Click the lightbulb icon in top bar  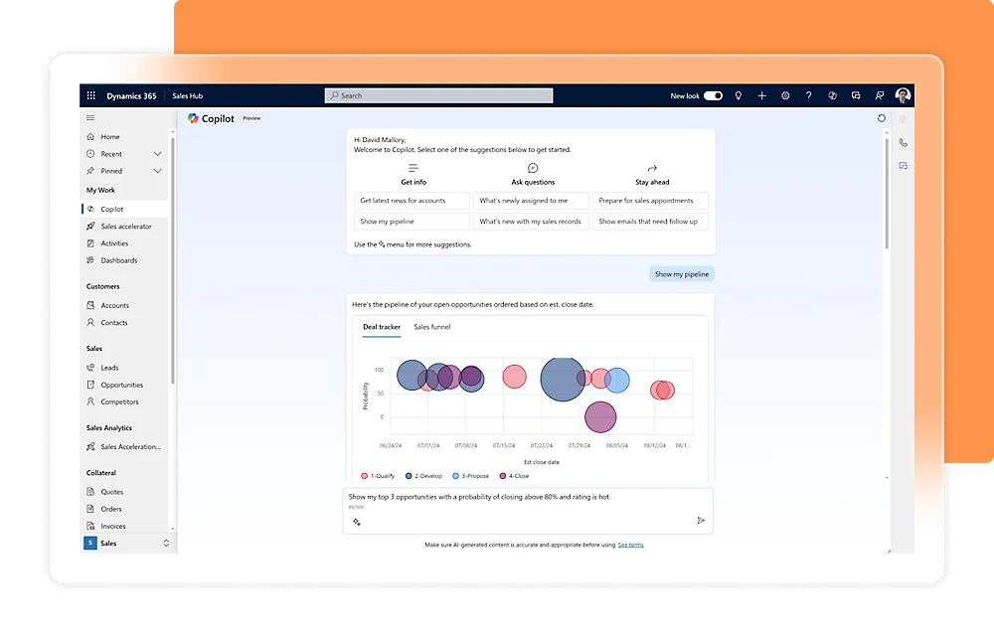[738, 95]
